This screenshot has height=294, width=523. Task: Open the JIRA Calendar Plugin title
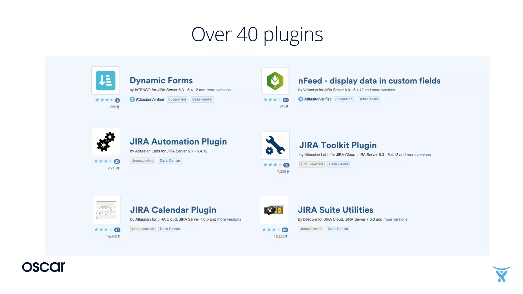(x=173, y=210)
